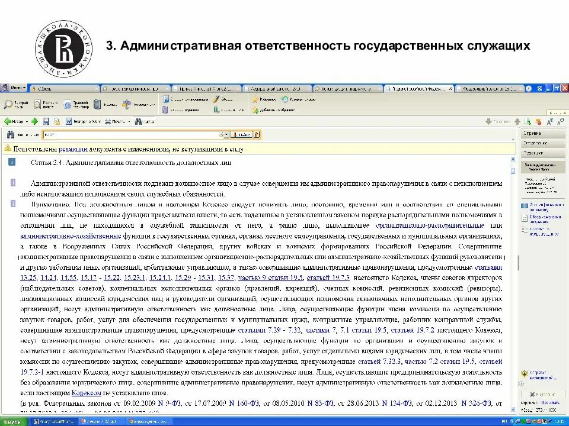Open the Редакции side panel button
Viewport: 569px width, 426px height.
[544, 153]
